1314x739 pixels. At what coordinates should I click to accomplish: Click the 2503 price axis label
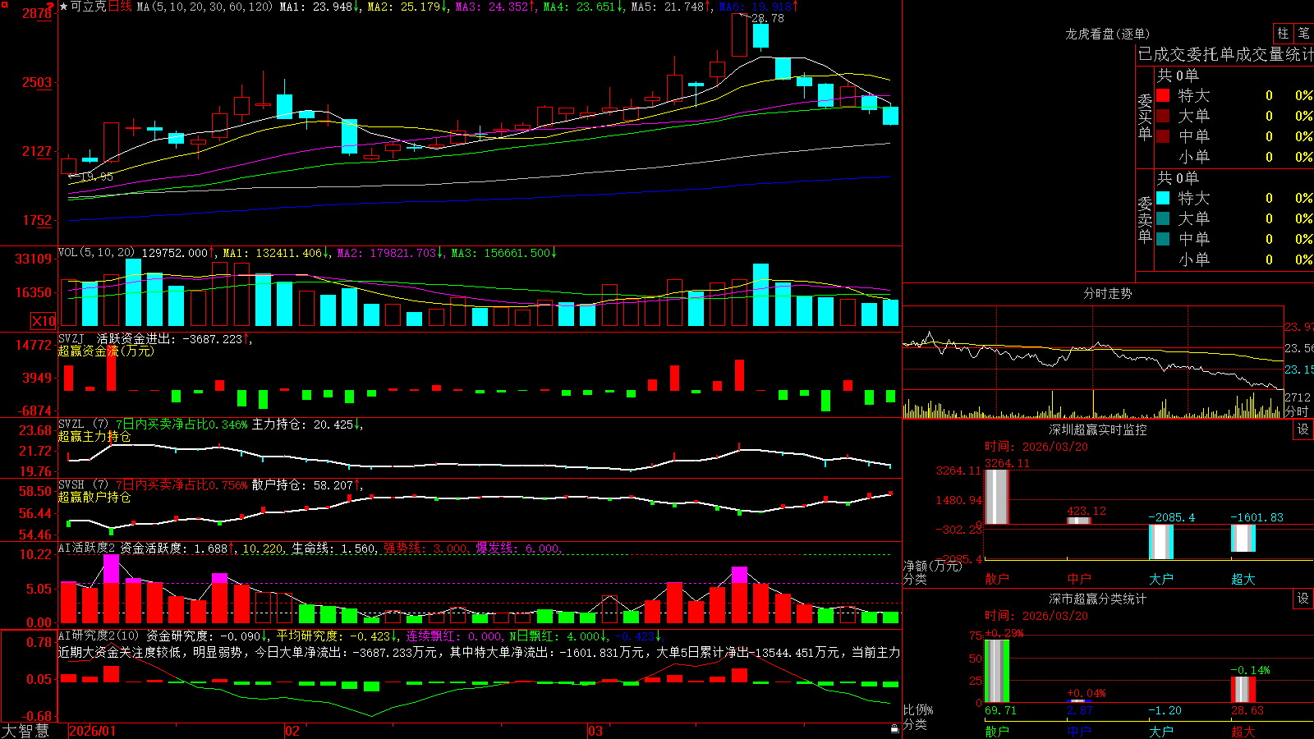pyautogui.click(x=37, y=82)
